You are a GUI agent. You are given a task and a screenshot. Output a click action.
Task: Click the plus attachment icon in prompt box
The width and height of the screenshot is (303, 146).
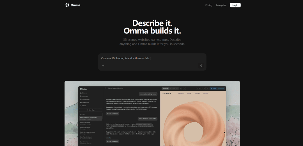point(103,65)
